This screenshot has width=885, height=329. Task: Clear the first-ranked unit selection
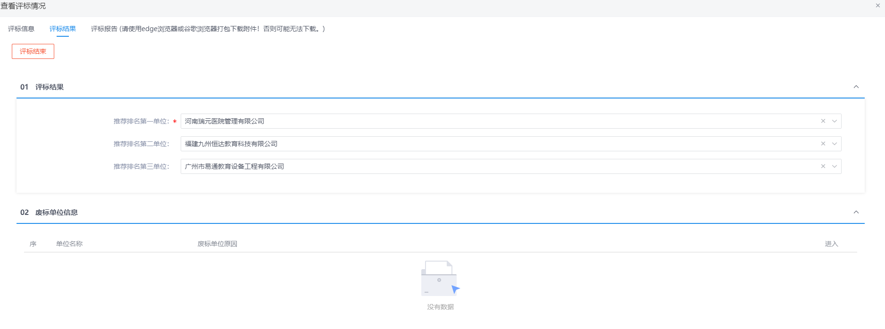tap(823, 121)
